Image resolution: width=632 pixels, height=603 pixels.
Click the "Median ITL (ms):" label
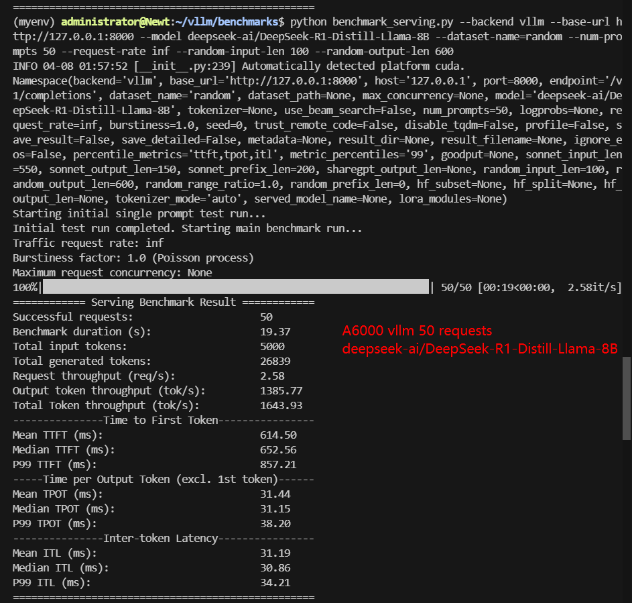coord(61,568)
